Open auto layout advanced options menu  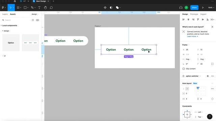pyautogui.click(x=212, y=89)
